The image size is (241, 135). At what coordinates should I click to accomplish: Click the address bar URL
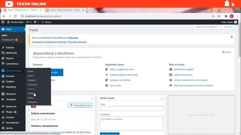point(43,16)
